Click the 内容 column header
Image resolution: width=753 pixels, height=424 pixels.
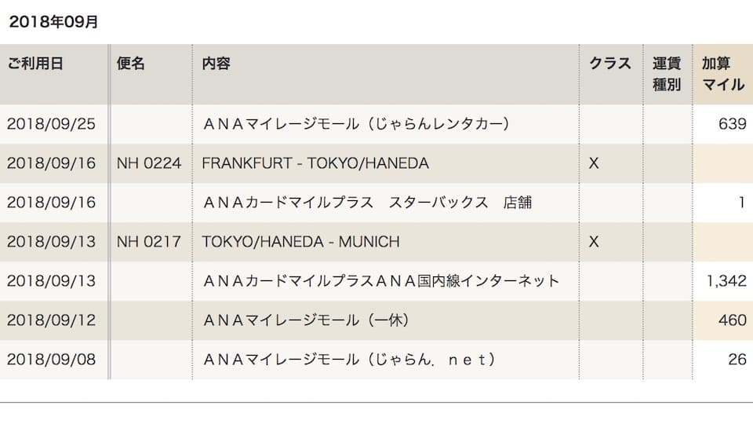coord(216,64)
